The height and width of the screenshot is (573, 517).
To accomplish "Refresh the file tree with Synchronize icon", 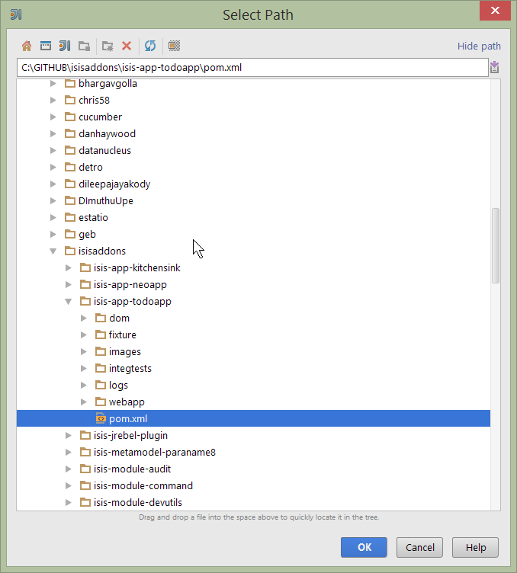I will click(150, 46).
